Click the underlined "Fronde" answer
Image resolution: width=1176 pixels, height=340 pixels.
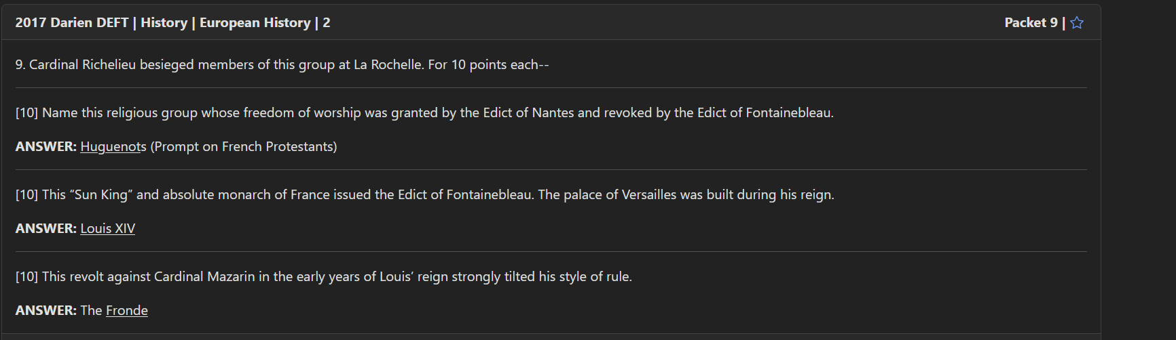point(126,311)
